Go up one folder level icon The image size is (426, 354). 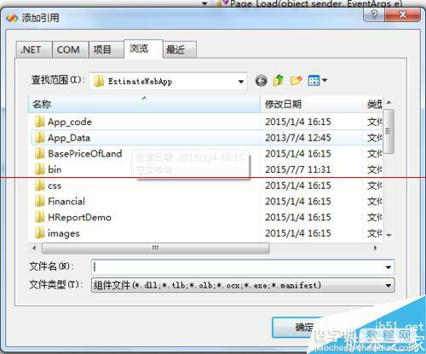[279, 81]
